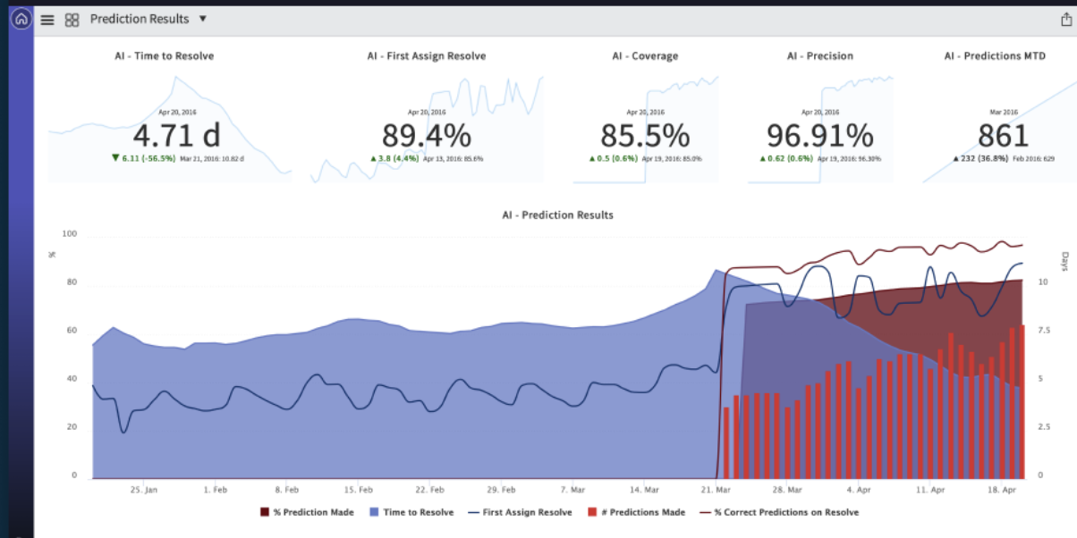Select the 85.5% coverage value
Image resolution: width=1077 pixels, height=538 pixels.
(x=645, y=135)
